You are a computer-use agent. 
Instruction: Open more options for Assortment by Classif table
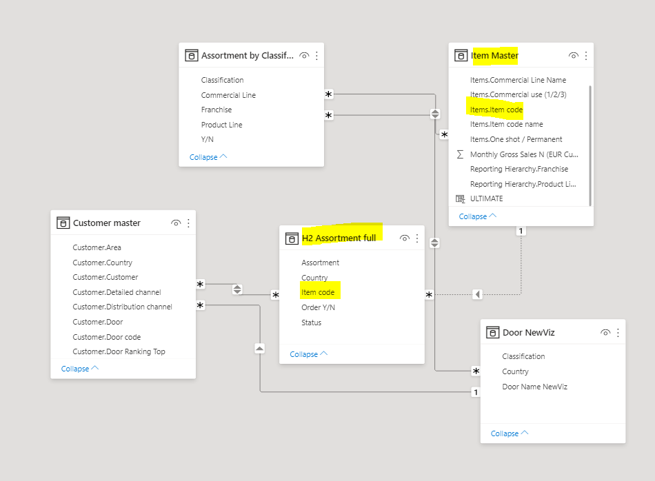316,56
